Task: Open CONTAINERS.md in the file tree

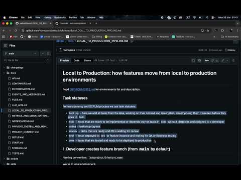Action: pos(21,83)
